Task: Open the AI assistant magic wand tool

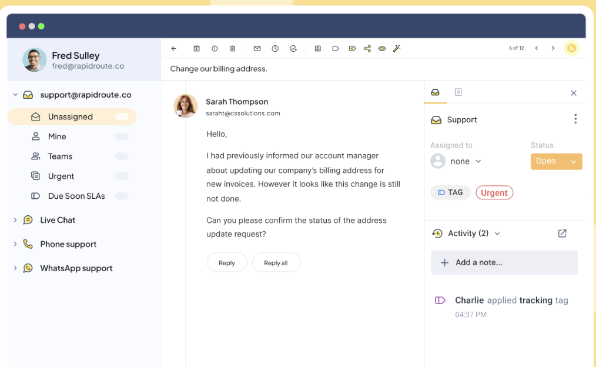Action: [397, 48]
